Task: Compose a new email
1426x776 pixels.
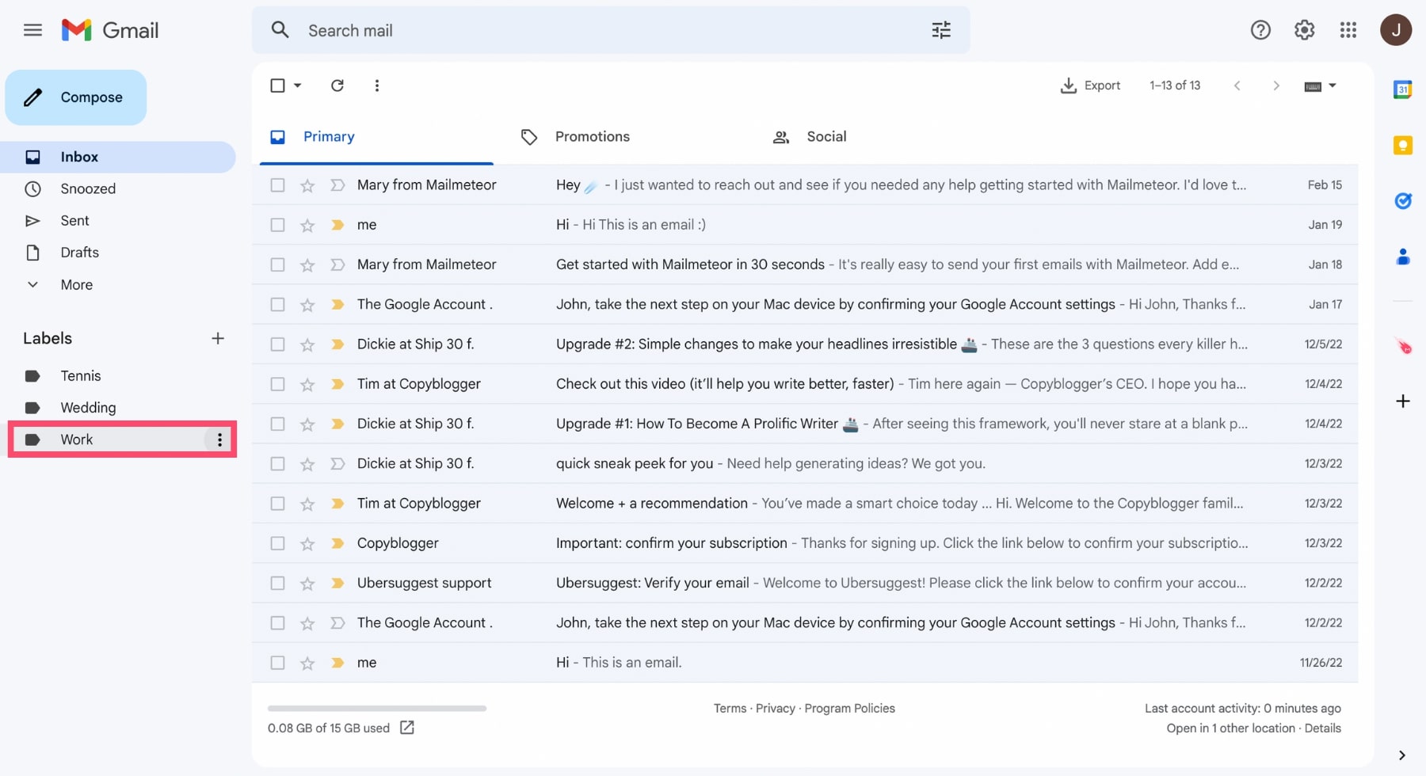Action: (x=76, y=97)
